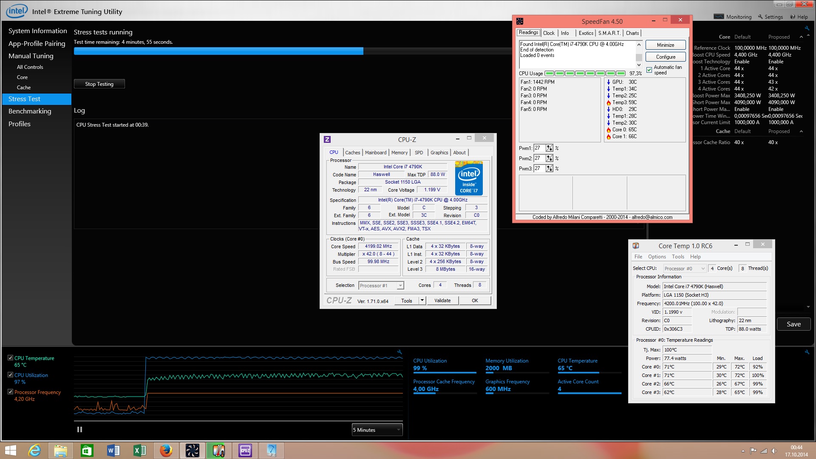Click the Intel Core i7 badge in CPU-Z
Viewport: 816px width, 459px height.
[469, 178]
